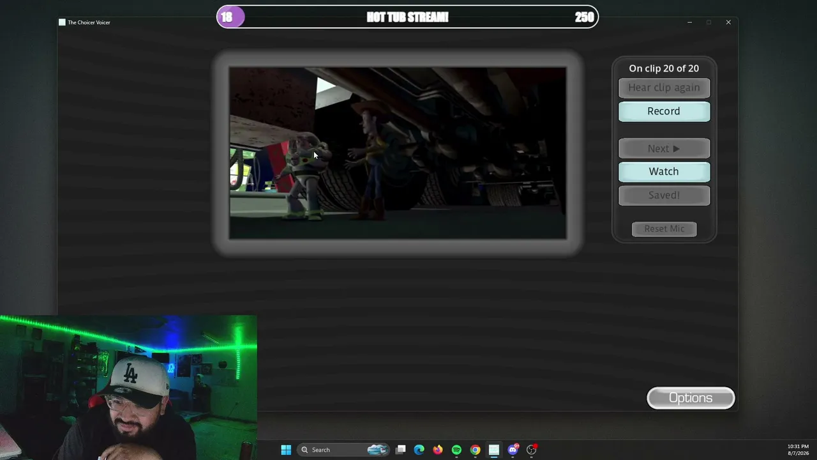Click the purple goal progress count 18

(x=227, y=17)
